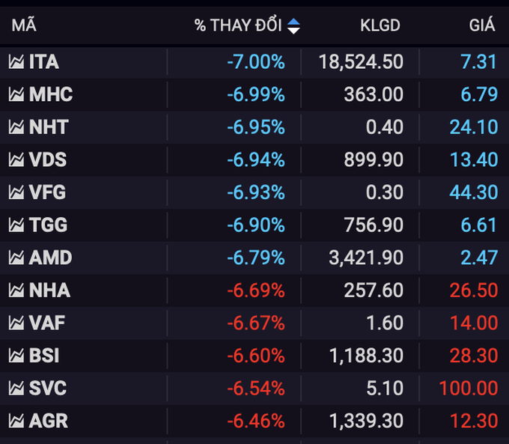Click the -6.54% change for SVC
Screen dimensions: 509x444
(x=256, y=389)
